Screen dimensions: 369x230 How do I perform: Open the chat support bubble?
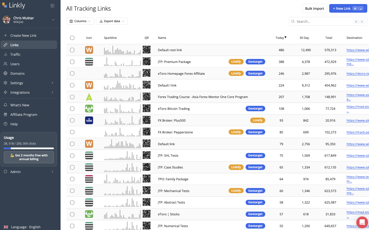click(x=362, y=222)
